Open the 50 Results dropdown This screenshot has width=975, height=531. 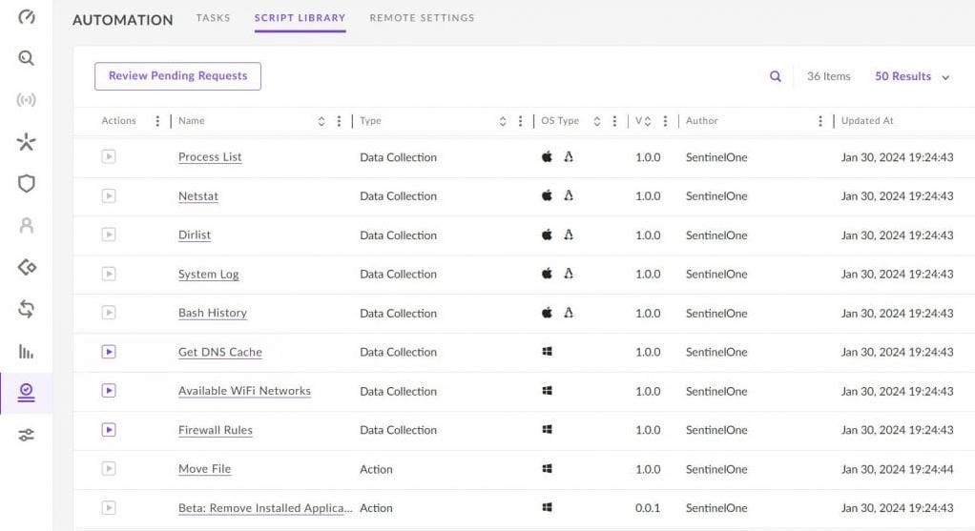point(912,76)
